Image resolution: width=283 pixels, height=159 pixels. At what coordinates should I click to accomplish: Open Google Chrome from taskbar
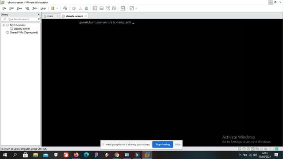pyautogui.click(x=117, y=155)
